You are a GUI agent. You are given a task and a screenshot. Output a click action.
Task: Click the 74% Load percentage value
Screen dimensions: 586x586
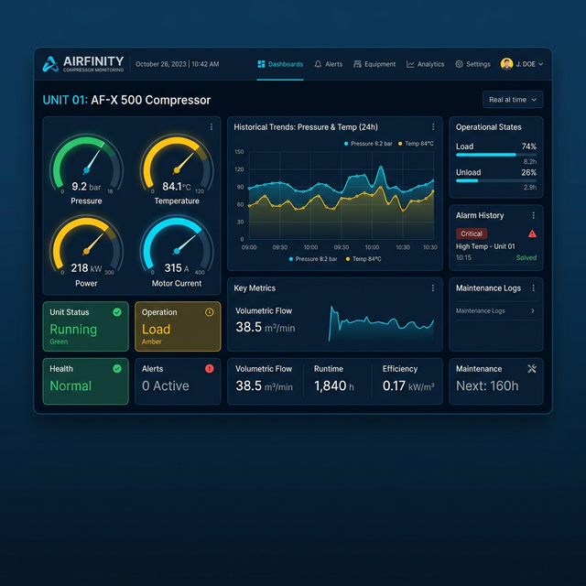(529, 146)
